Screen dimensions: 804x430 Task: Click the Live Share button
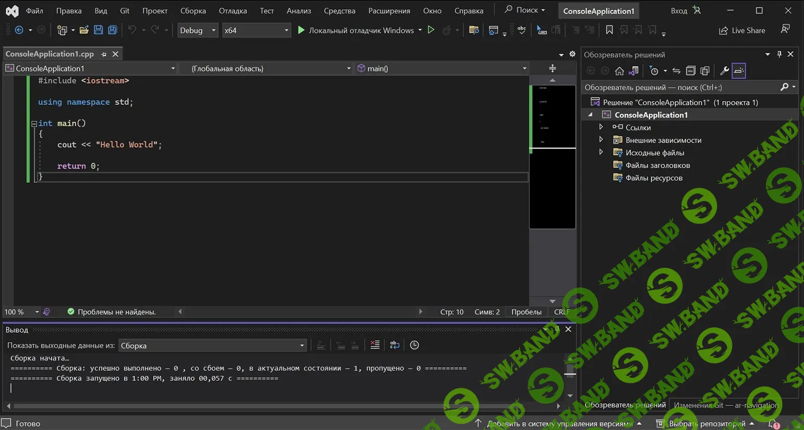click(x=742, y=30)
